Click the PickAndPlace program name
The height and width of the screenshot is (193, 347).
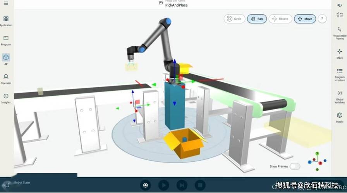click(176, 5)
